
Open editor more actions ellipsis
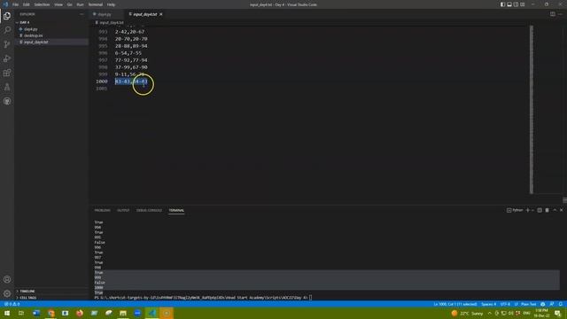560,14
